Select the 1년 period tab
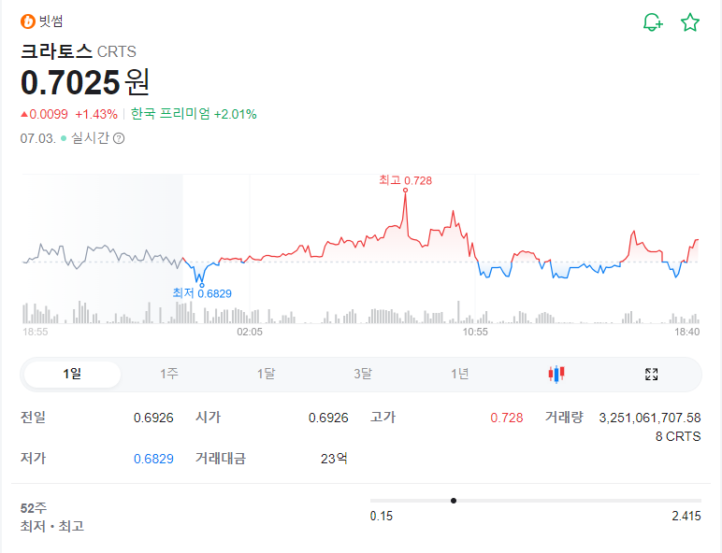 (459, 375)
